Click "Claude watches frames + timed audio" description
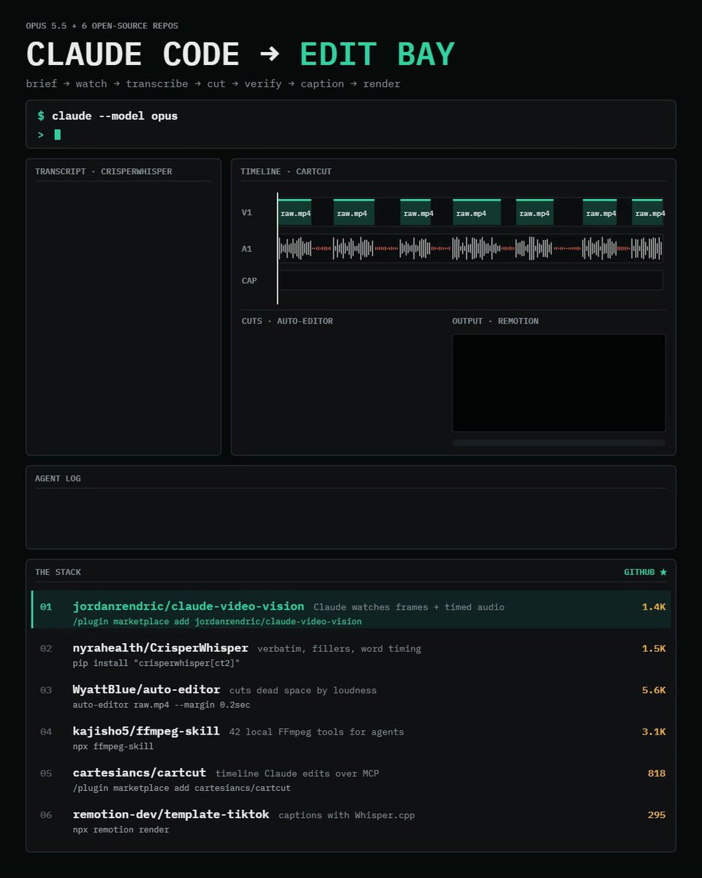The width and height of the screenshot is (702, 878). 409,607
